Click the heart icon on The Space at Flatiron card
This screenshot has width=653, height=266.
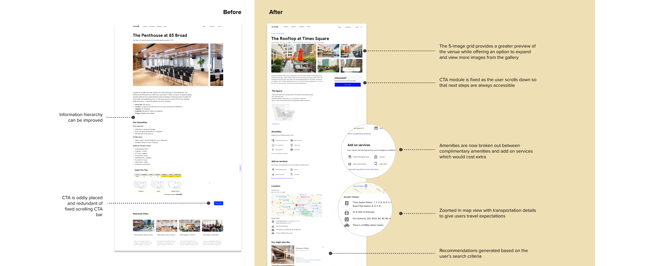323,247
